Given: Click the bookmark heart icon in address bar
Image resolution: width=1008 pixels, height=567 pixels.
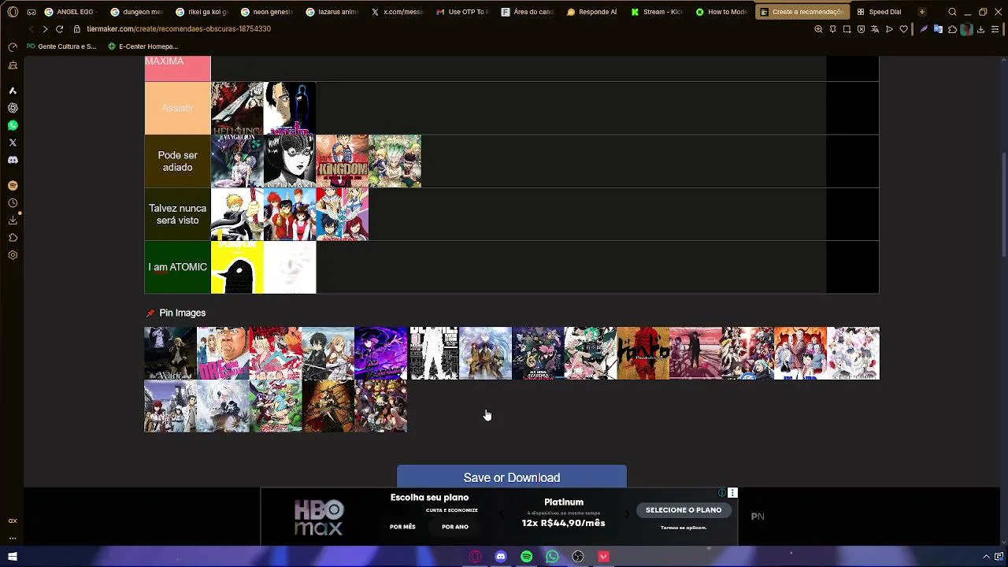Looking at the screenshot, I should (x=903, y=29).
